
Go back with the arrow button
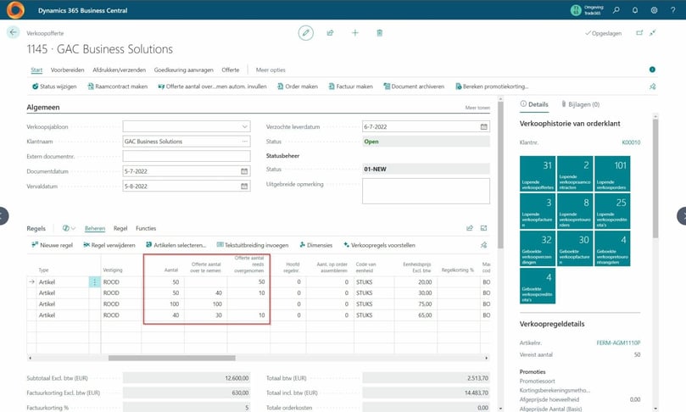(13, 32)
